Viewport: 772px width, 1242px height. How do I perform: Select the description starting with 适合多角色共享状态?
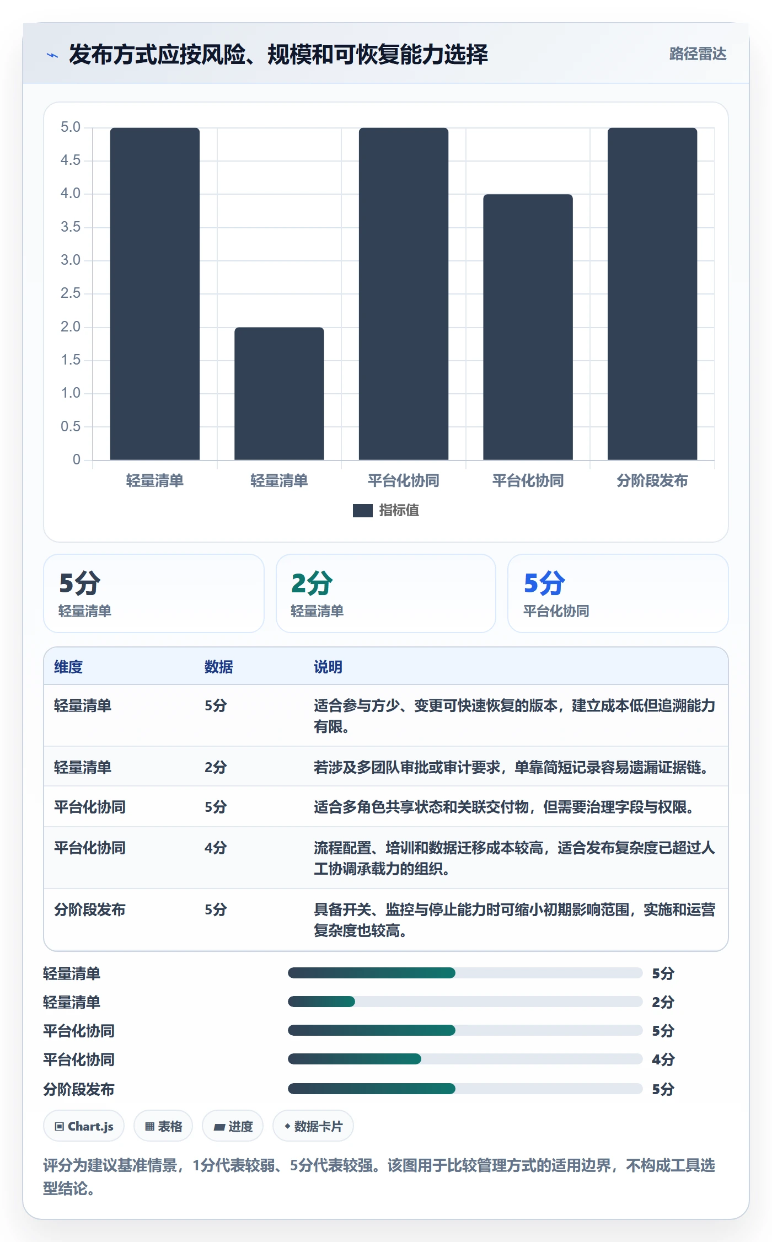tap(505, 807)
